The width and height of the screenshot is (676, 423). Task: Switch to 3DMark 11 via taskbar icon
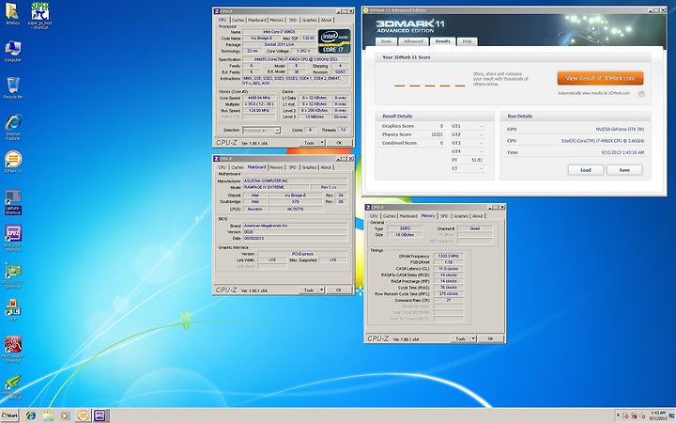(x=84, y=415)
